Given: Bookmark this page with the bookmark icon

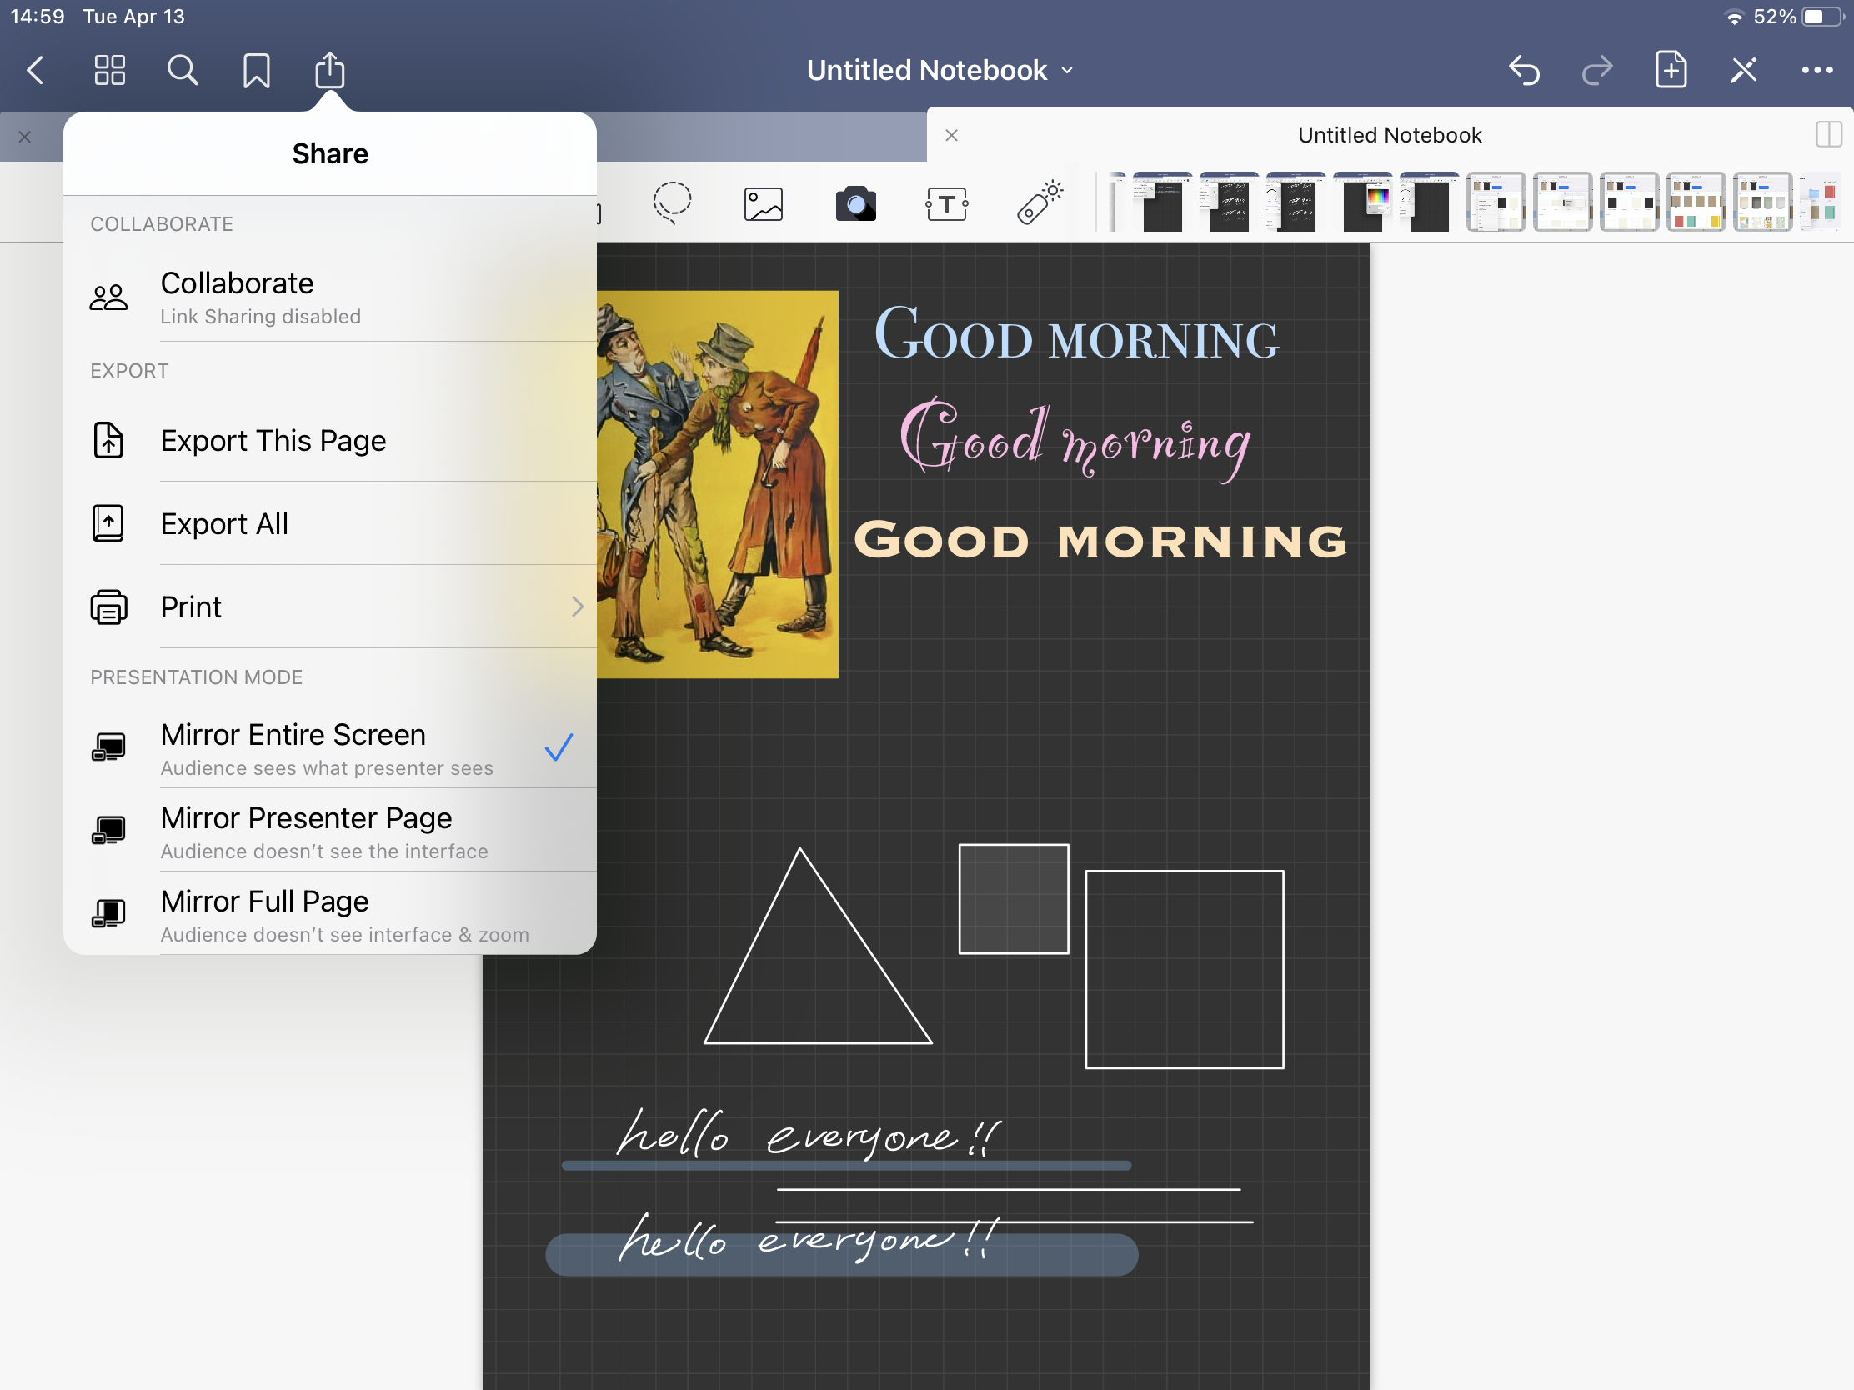Looking at the screenshot, I should click(x=257, y=70).
